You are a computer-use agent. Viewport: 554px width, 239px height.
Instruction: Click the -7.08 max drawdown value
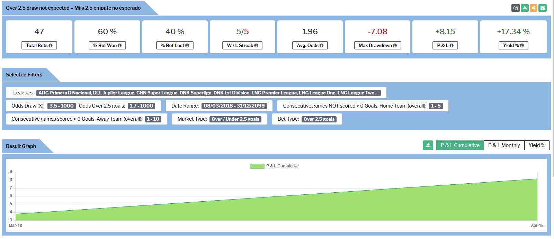click(x=377, y=31)
